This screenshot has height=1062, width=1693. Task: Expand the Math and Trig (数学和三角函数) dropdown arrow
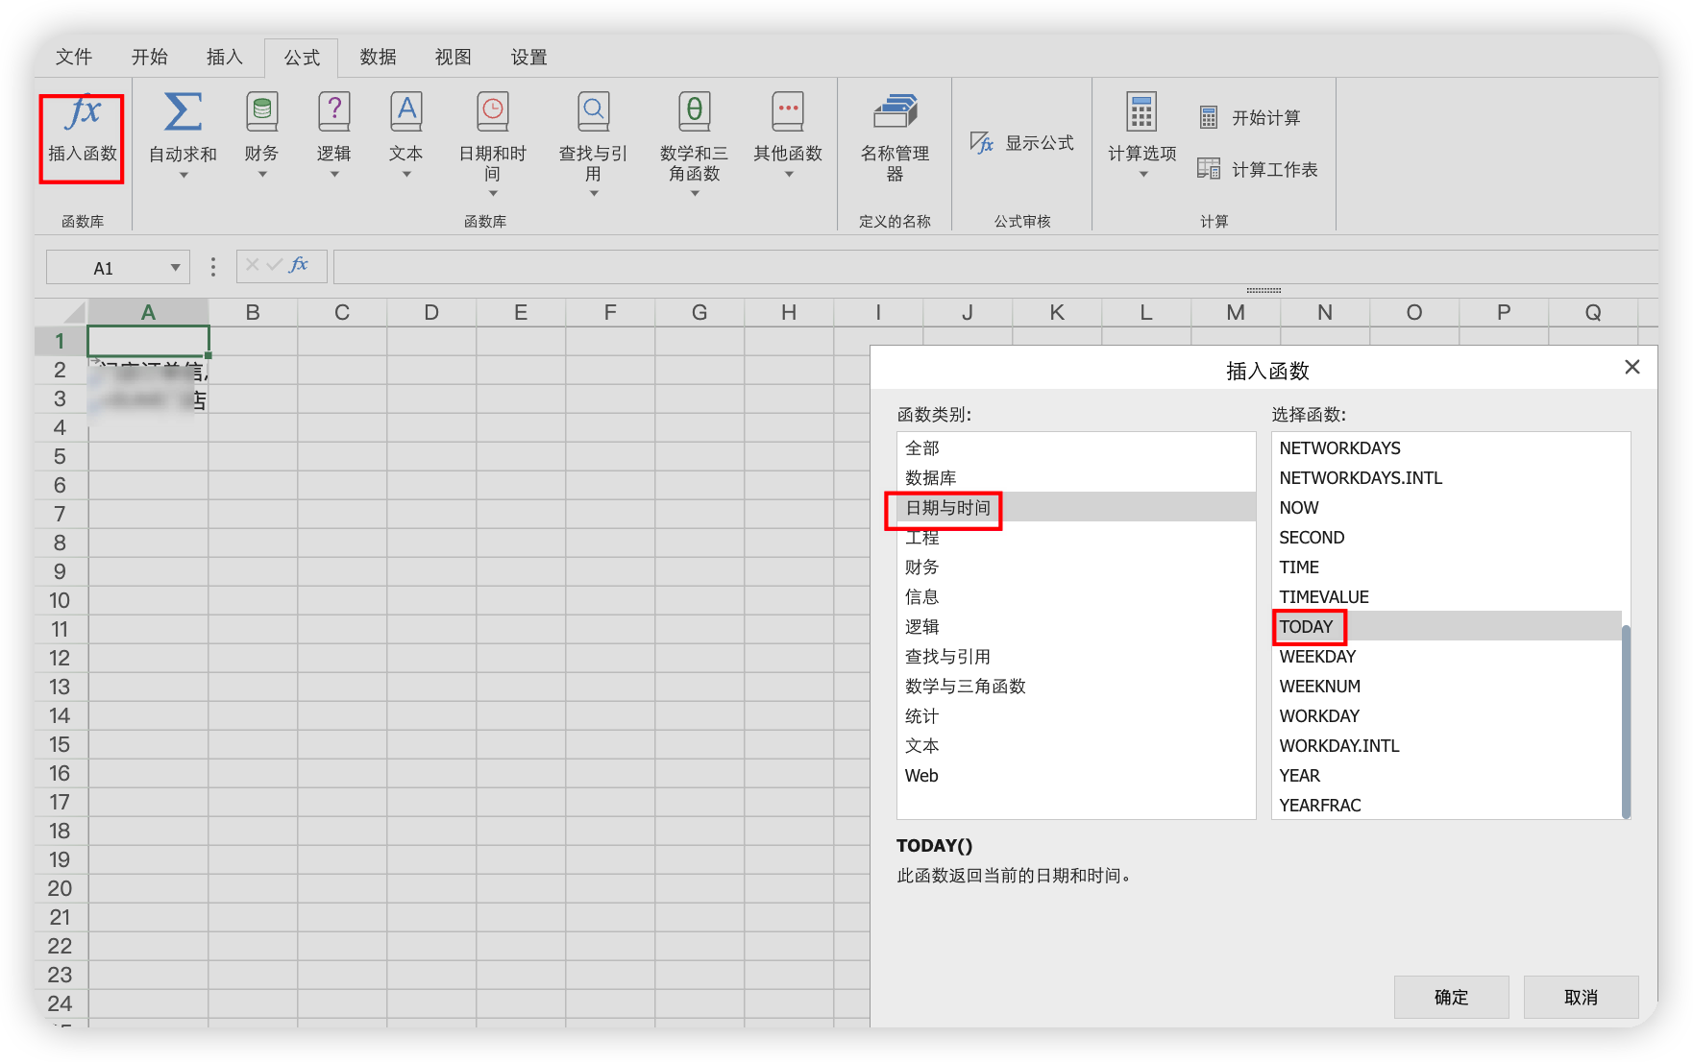(x=695, y=194)
